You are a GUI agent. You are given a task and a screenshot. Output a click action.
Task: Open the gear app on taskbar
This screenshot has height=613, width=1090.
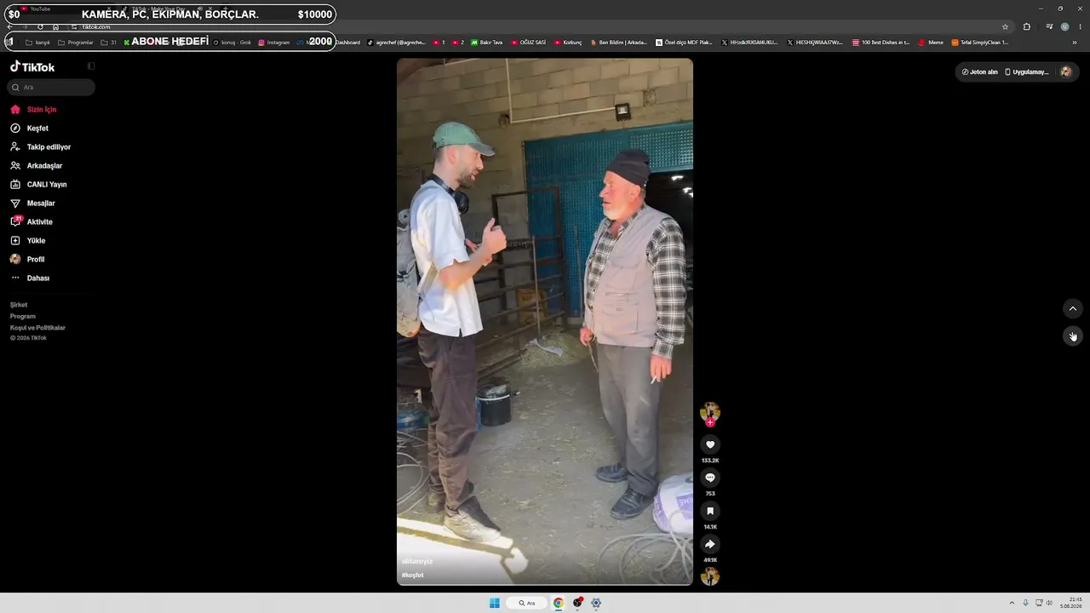(x=596, y=603)
